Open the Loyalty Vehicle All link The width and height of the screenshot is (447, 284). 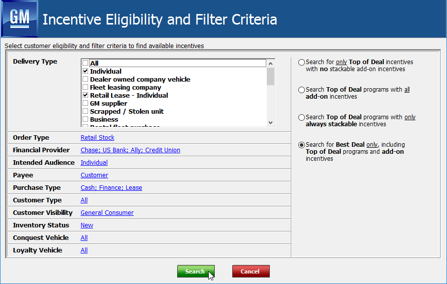84,250
